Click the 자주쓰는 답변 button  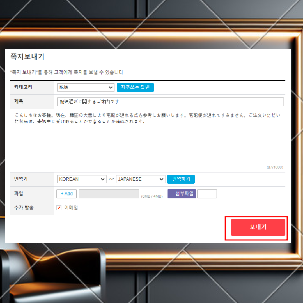click(135, 87)
